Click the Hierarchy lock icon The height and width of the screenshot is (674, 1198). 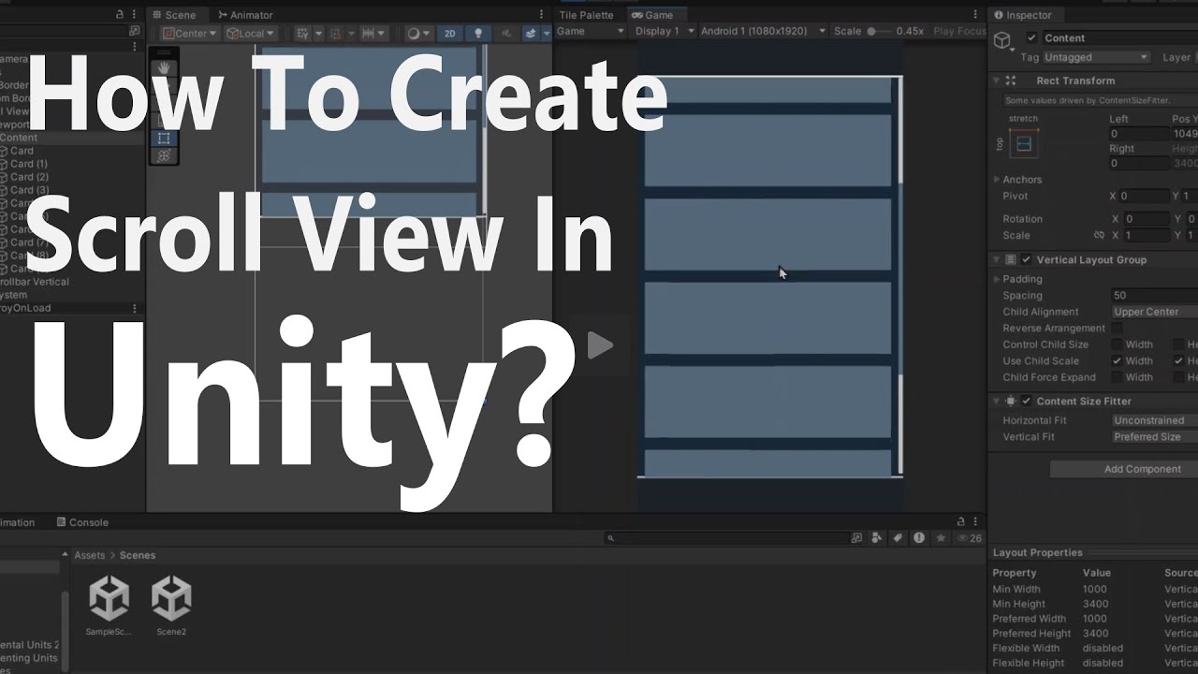point(119,15)
